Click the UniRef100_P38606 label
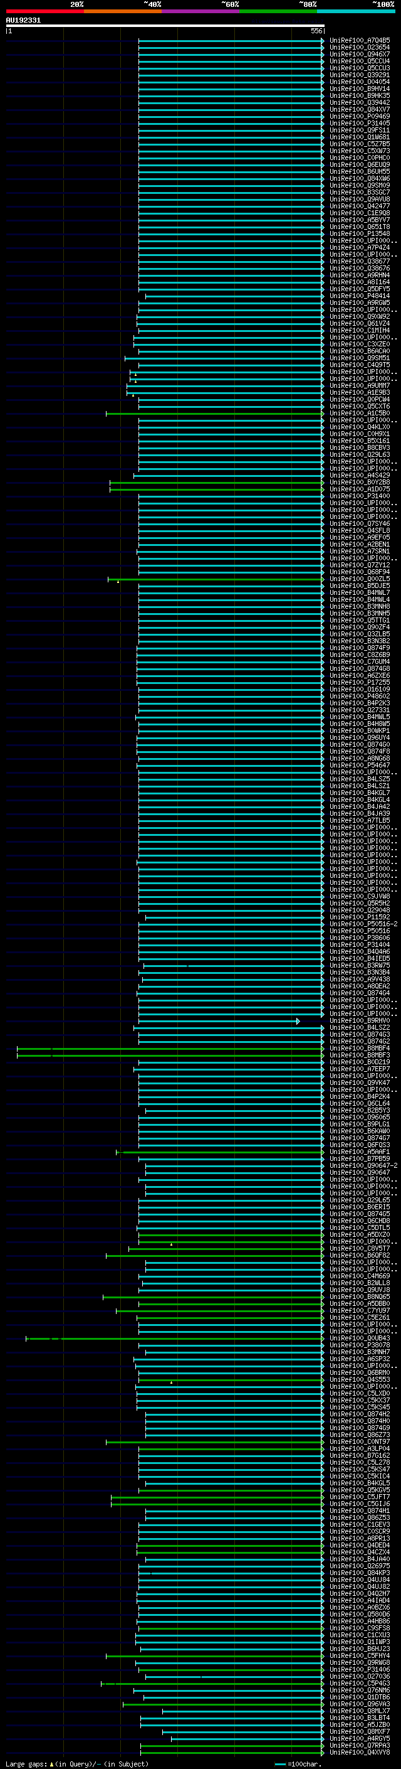This screenshot has width=401, height=1769. tap(360, 938)
